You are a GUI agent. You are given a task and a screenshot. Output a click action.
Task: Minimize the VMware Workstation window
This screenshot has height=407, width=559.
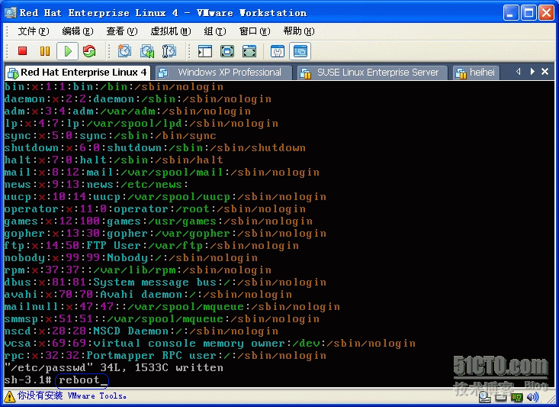pos(510,13)
